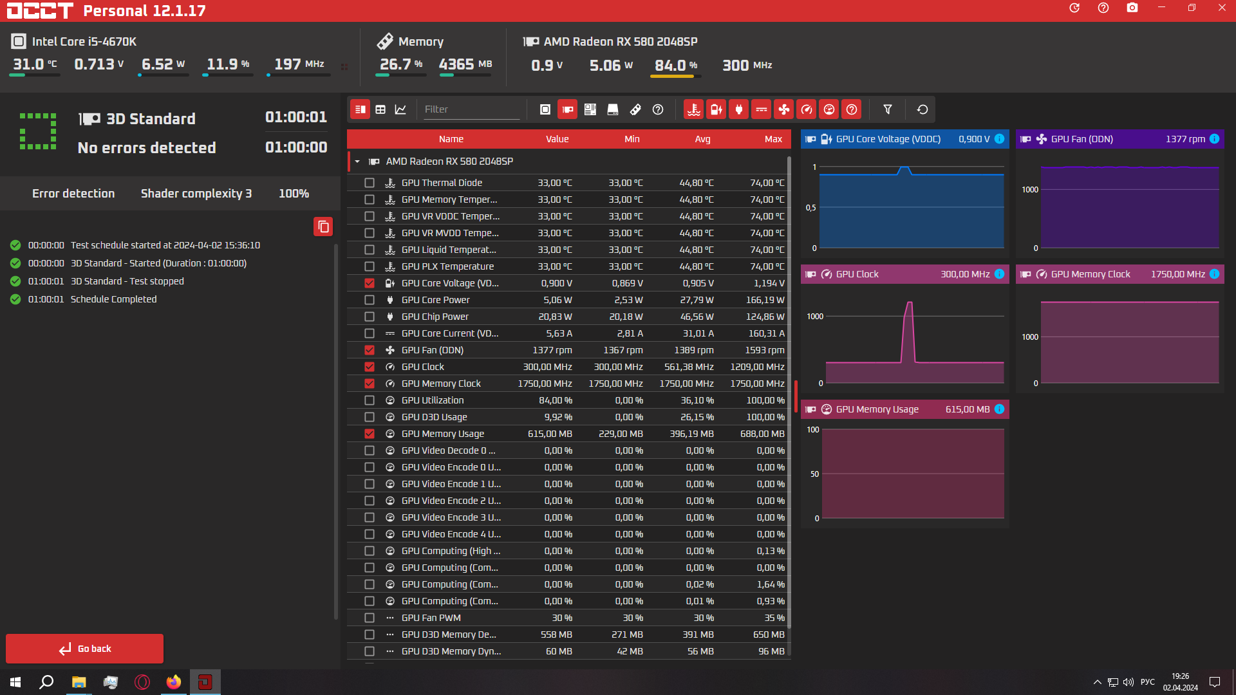Check the GPU Utilization checkbox
1236x695 pixels.
369,400
